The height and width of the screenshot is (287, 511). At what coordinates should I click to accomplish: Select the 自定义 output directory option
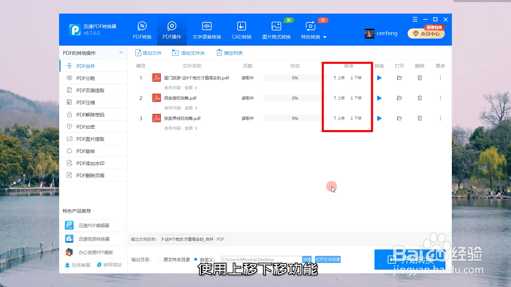click(x=196, y=259)
